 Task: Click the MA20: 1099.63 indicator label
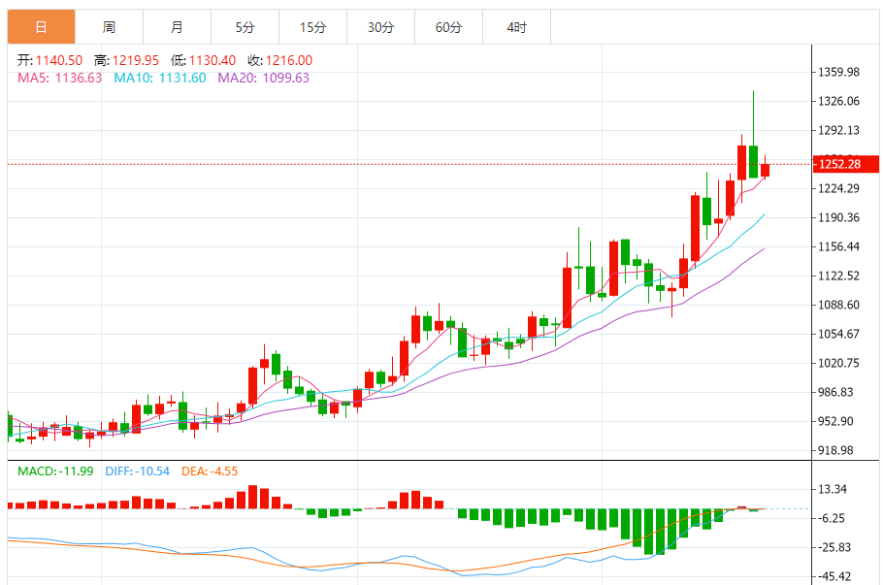tap(264, 78)
